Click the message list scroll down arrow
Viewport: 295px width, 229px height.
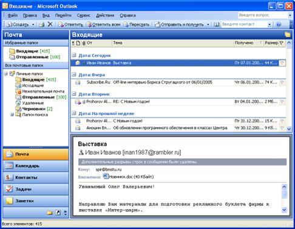point(289,128)
